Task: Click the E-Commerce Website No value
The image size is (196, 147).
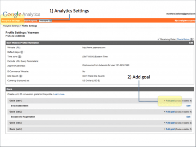Action: (x=84, y=72)
